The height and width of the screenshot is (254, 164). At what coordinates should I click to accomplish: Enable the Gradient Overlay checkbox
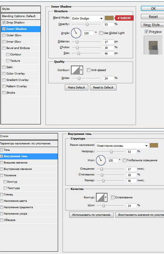[x=4, y=80]
